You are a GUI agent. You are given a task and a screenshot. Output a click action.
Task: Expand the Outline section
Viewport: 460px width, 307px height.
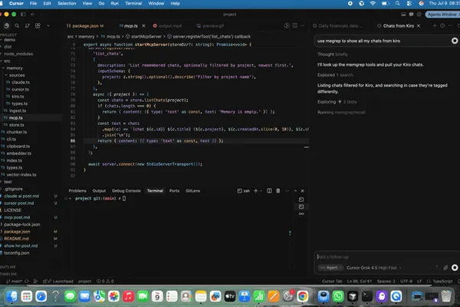coord(8,267)
